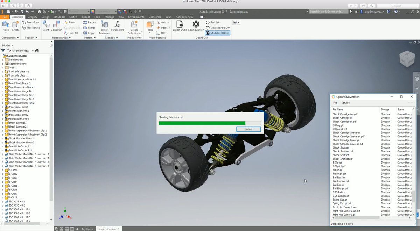The height and width of the screenshot is (231, 420).
Task: Click the Sending data progress bar
Action: coord(210,123)
